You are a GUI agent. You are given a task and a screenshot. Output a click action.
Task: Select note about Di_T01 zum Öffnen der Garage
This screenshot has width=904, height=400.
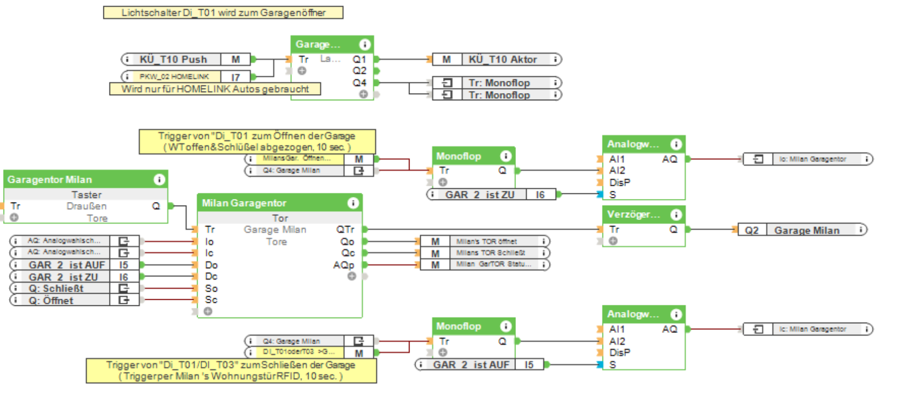click(257, 142)
